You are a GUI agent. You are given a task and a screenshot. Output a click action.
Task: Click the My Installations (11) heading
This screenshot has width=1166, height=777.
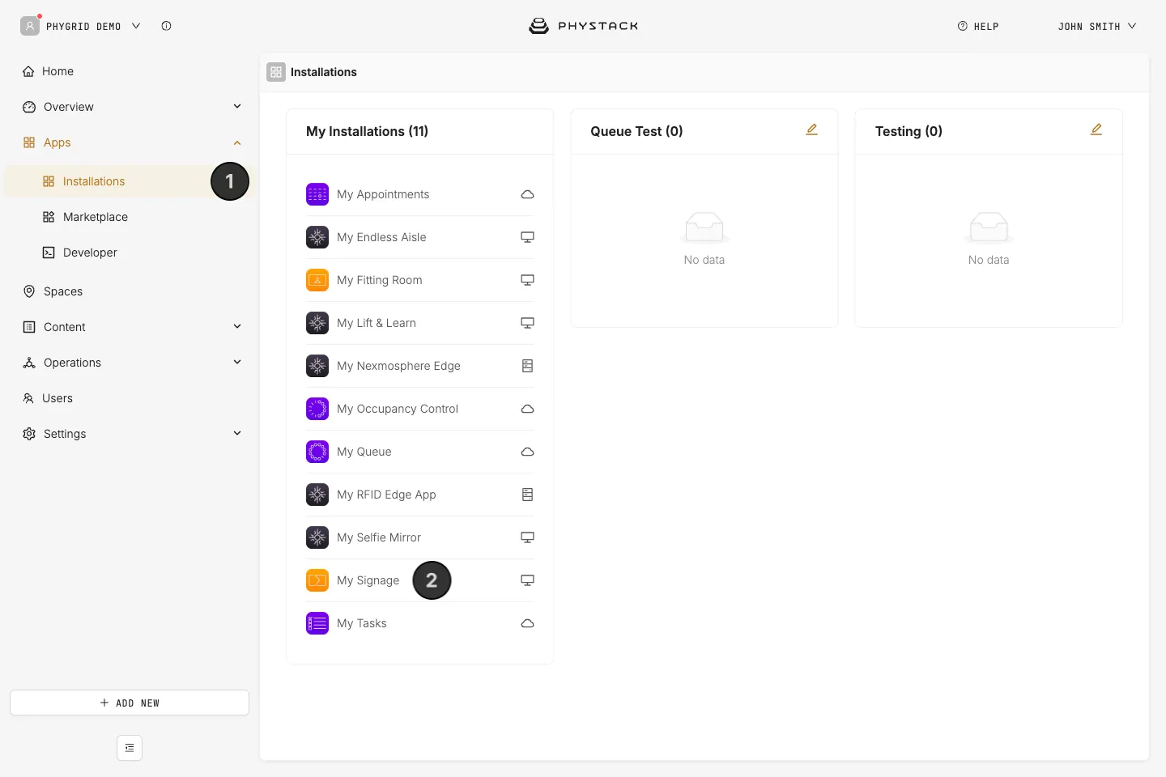[x=367, y=131]
